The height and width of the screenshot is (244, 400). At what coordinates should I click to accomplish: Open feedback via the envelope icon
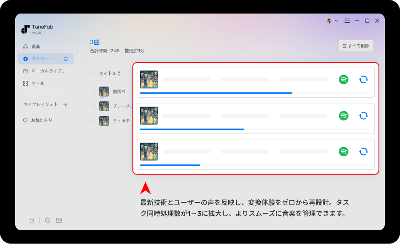point(59,220)
